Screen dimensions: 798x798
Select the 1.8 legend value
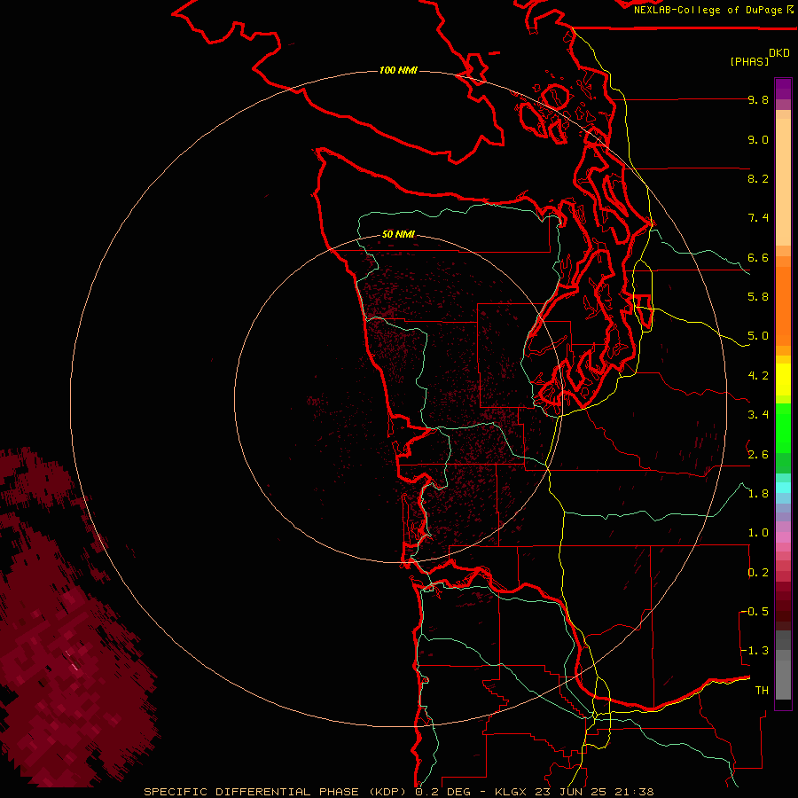click(x=758, y=494)
